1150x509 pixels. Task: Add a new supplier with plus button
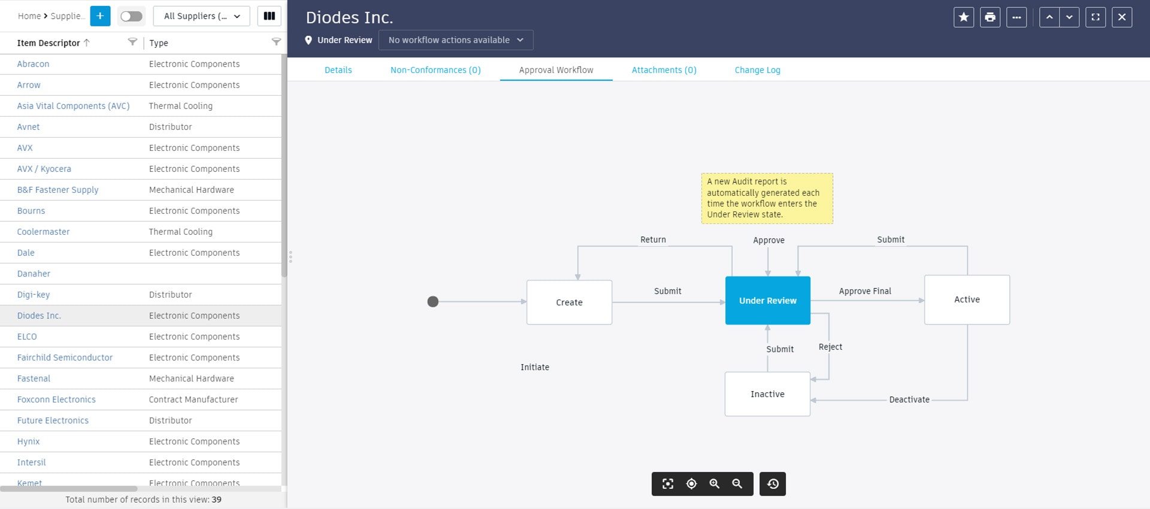pyautogui.click(x=100, y=16)
